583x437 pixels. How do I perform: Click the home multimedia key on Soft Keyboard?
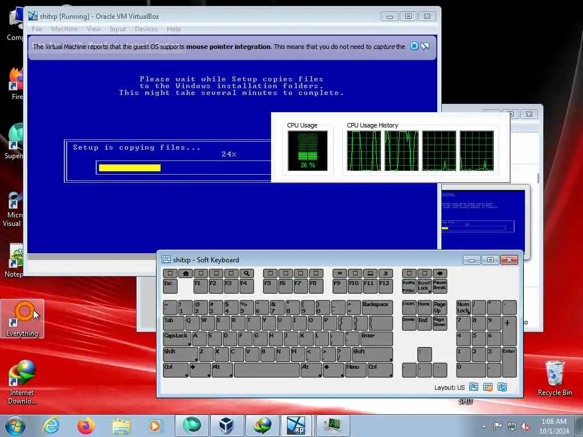[x=186, y=274]
